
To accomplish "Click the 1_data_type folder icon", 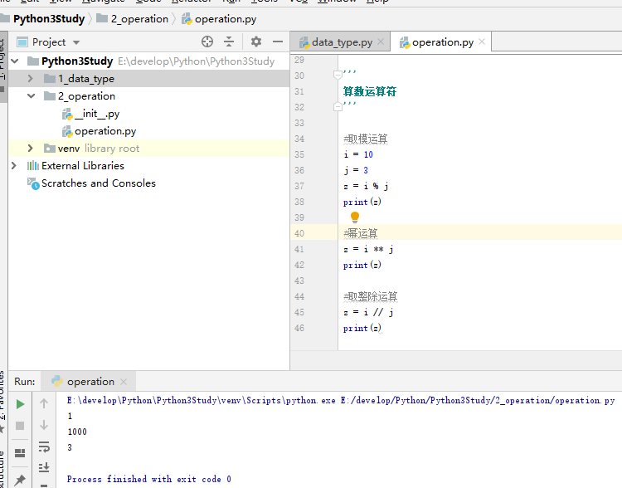I will tap(50, 79).
